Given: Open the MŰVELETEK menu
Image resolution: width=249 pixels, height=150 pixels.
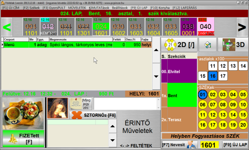Looking at the screenshot, I should tap(77, 8).
